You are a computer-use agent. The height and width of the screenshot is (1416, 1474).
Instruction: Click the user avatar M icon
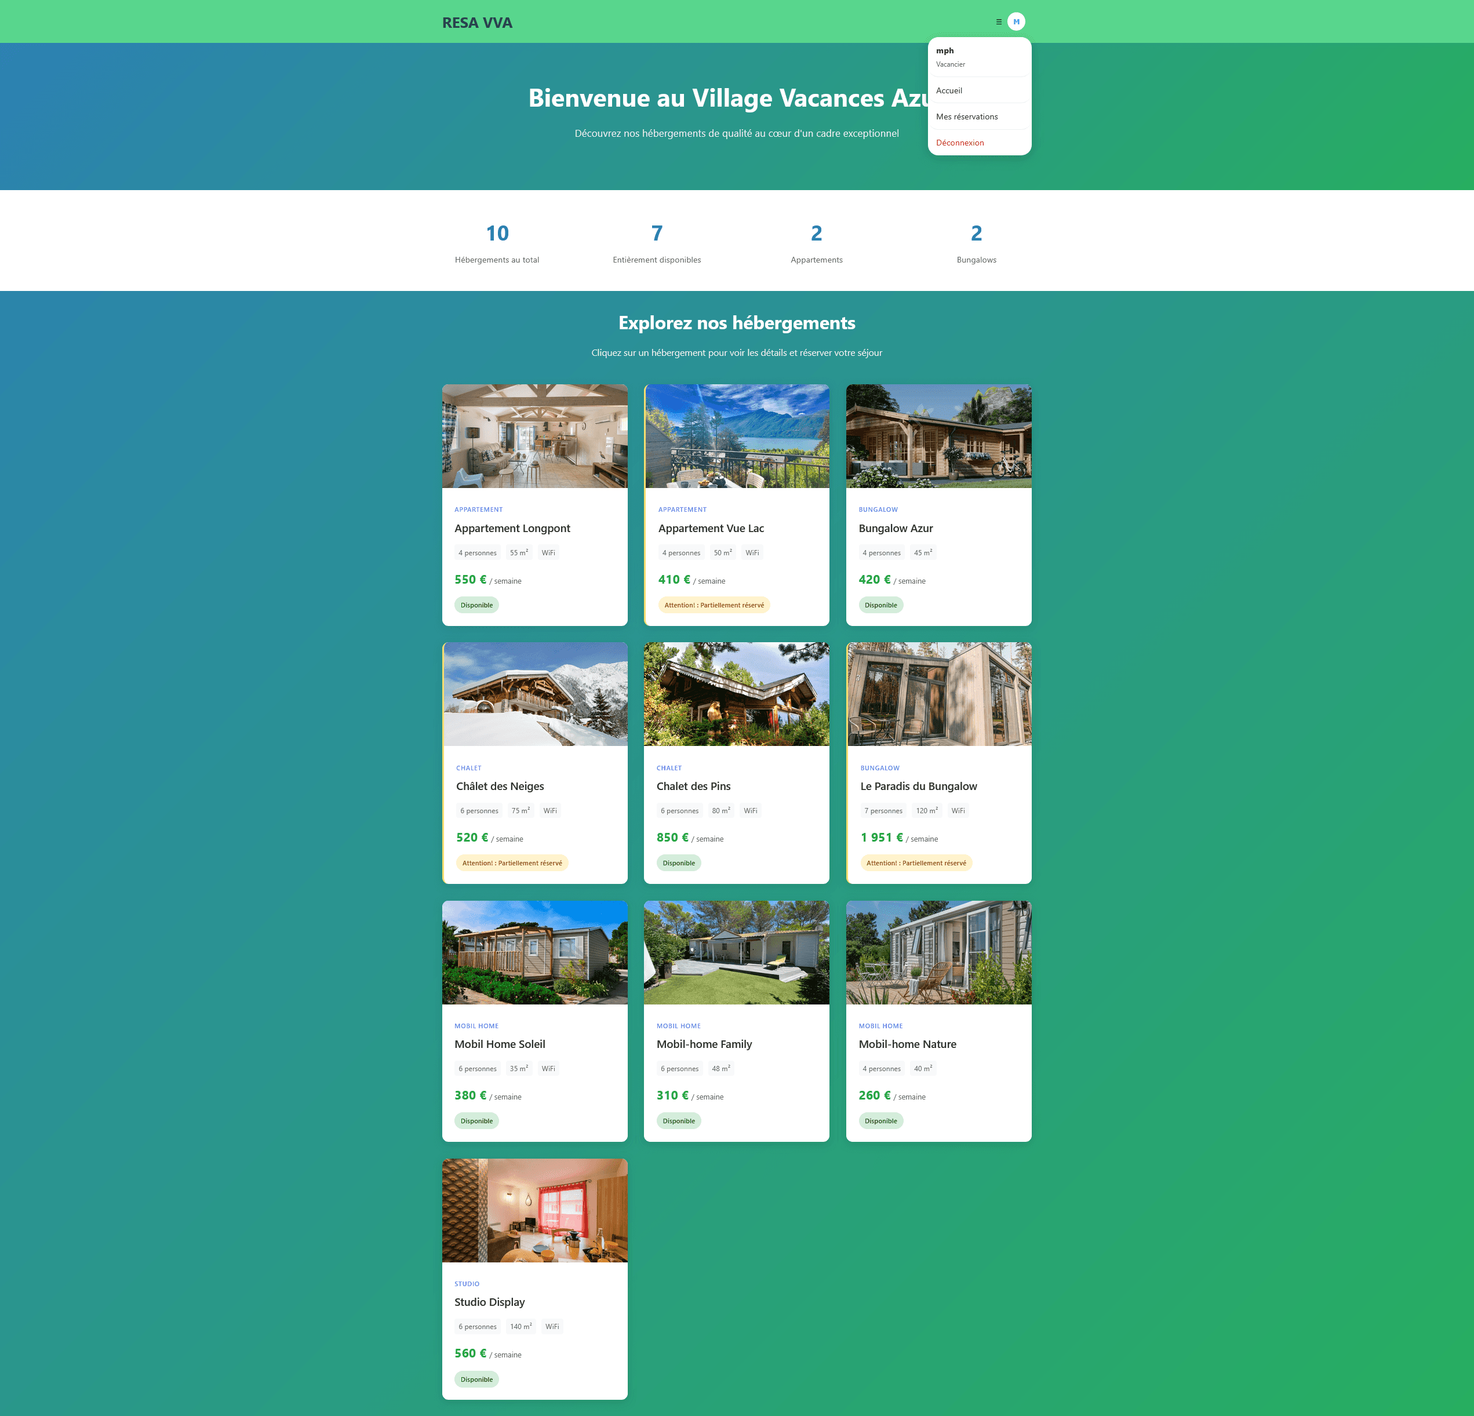coord(1016,22)
